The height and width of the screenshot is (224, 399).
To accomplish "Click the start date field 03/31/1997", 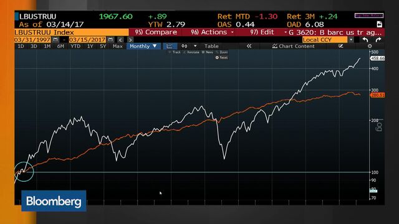I will [x=32, y=40].
